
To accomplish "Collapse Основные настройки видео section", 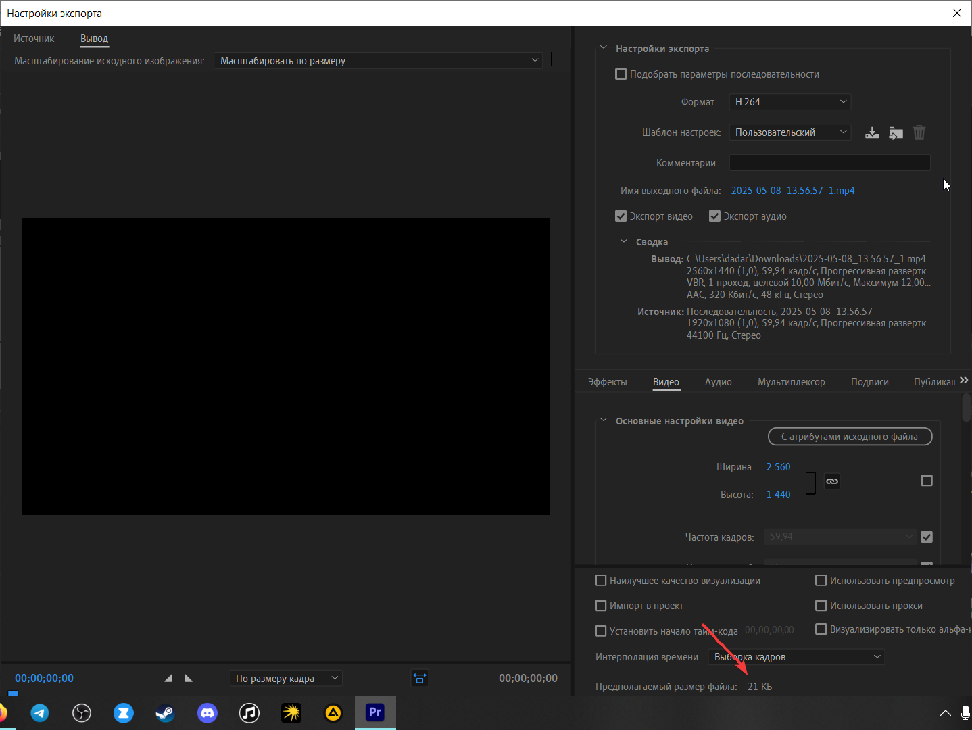I will pos(604,420).
